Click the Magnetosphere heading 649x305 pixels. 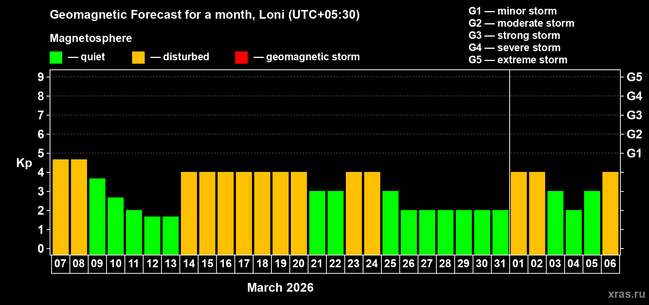[x=91, y=39]
